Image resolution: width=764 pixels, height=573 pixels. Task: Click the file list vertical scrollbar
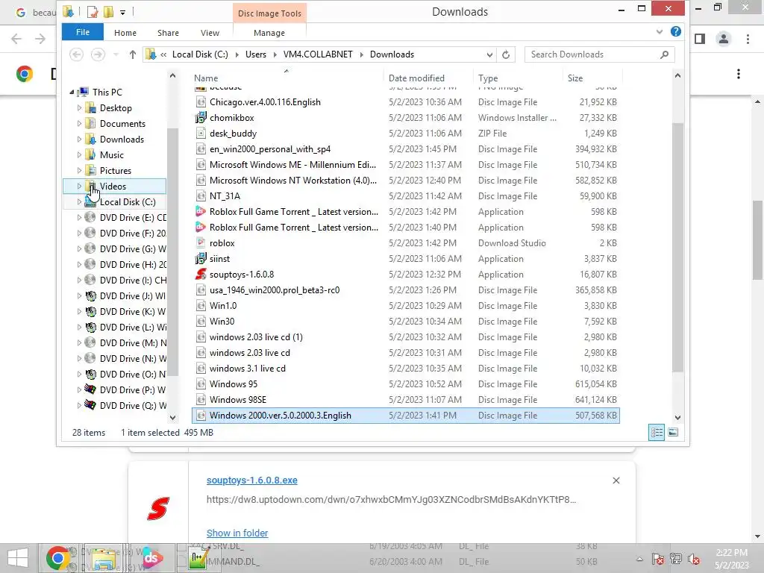point(677,247)
